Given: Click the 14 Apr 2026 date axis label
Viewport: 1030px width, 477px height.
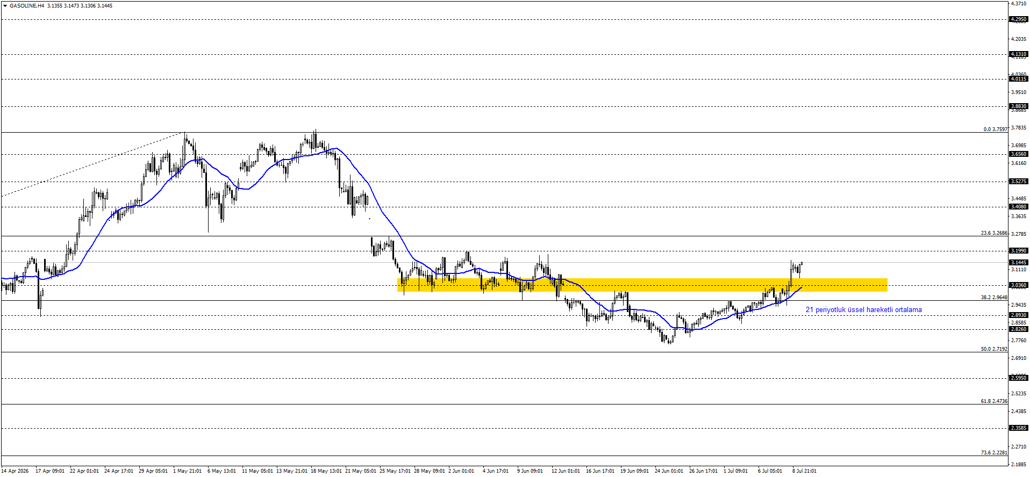Looking at the screenshot, I should coord(15,471).
